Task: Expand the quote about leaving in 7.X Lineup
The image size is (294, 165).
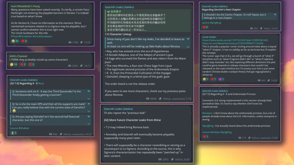Action: coord(188,47)
